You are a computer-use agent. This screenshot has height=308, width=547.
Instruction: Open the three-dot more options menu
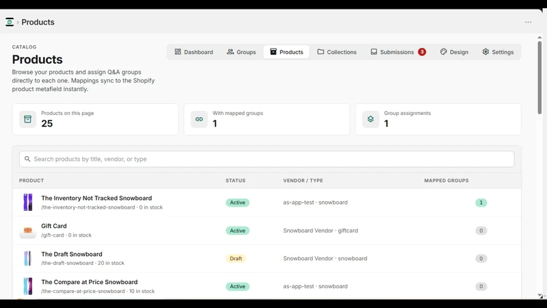click(528, 22)
